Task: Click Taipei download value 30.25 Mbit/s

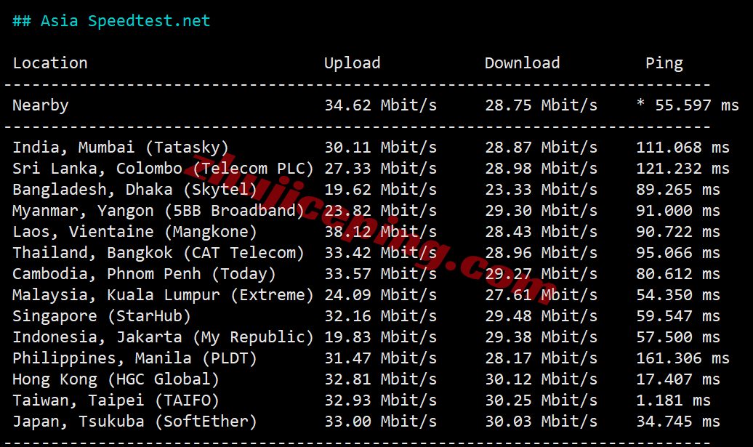Action: point(541,401)
